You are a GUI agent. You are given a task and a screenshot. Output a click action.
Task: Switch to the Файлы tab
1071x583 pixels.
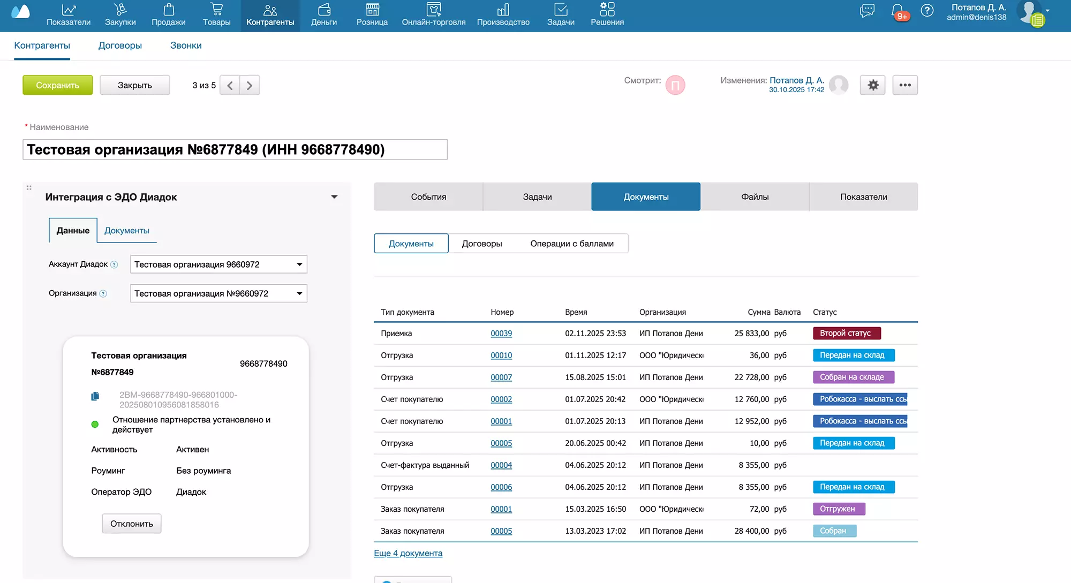(755, 197)
